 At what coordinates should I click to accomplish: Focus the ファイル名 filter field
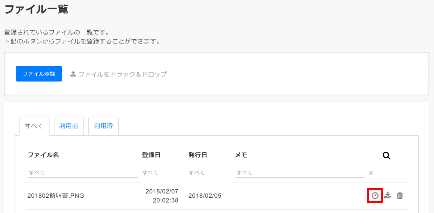click(x=82, y=173)
